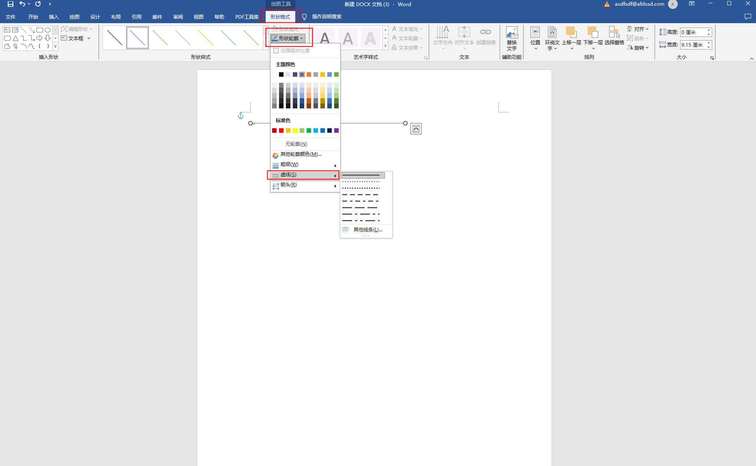Click the Save icon in title bar
Screen dimensions: 756x466
click(11, 4)
